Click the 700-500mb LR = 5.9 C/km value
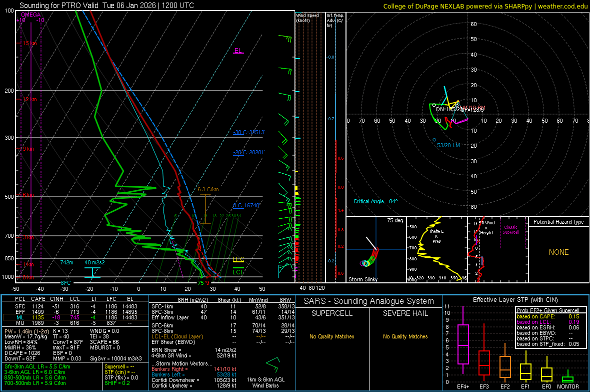590x392 pixels. (35, 383)
